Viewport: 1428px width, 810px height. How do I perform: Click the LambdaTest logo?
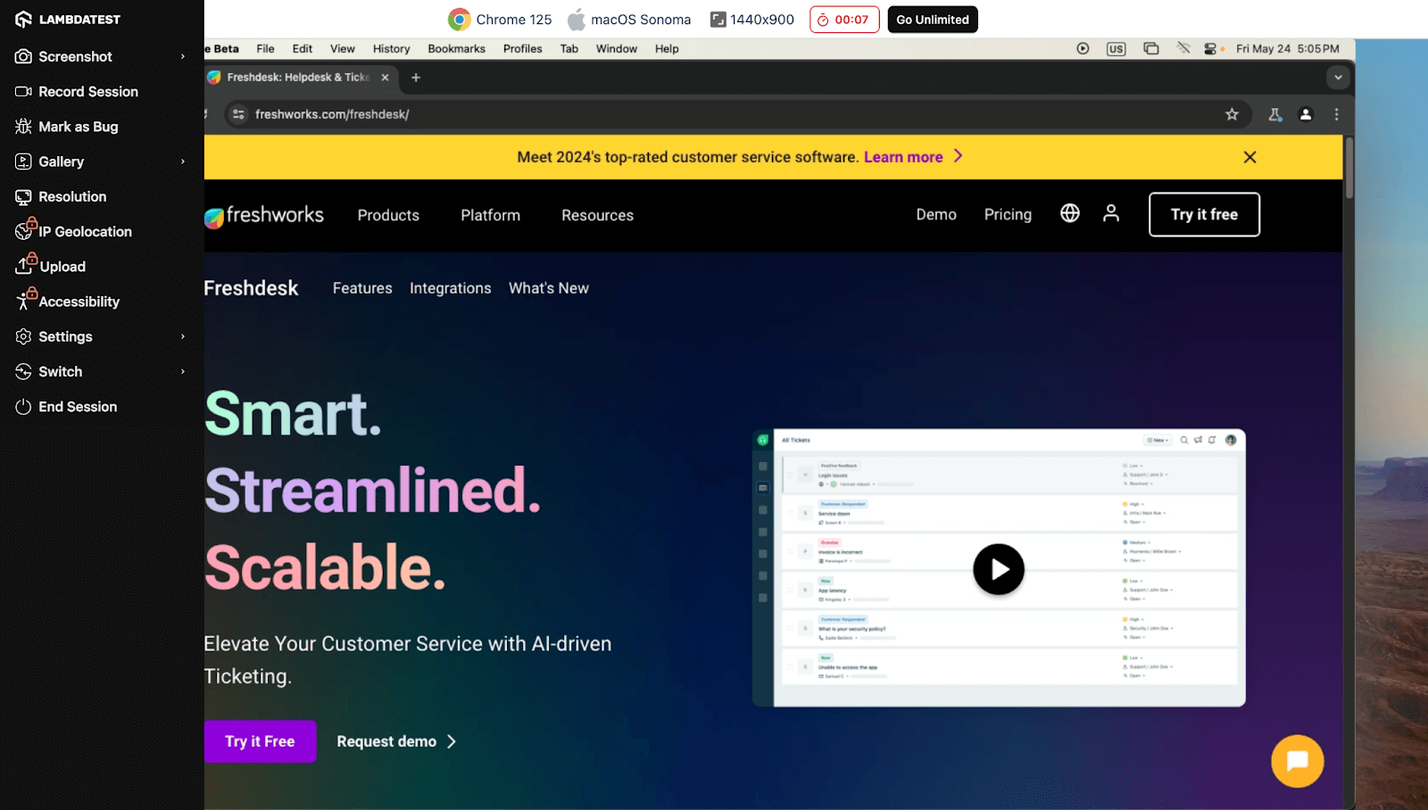(67, 19)
